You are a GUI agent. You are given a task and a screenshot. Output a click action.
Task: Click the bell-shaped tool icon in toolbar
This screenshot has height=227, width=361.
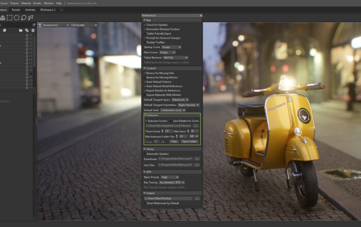point(3,18)
